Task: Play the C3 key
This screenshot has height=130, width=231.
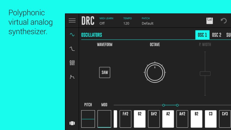Action: point(211,119)
